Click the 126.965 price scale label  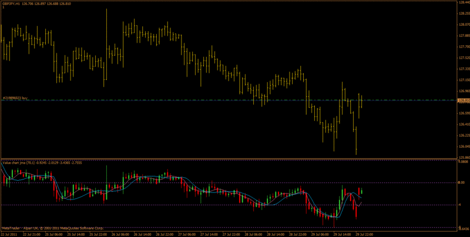click(464, 91)
